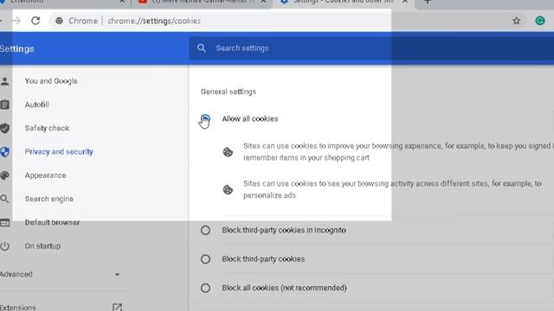The width and height of the screenshot is (554, 311).
Task: Reload the page with the refresh icon
Action: pos(35,21)
